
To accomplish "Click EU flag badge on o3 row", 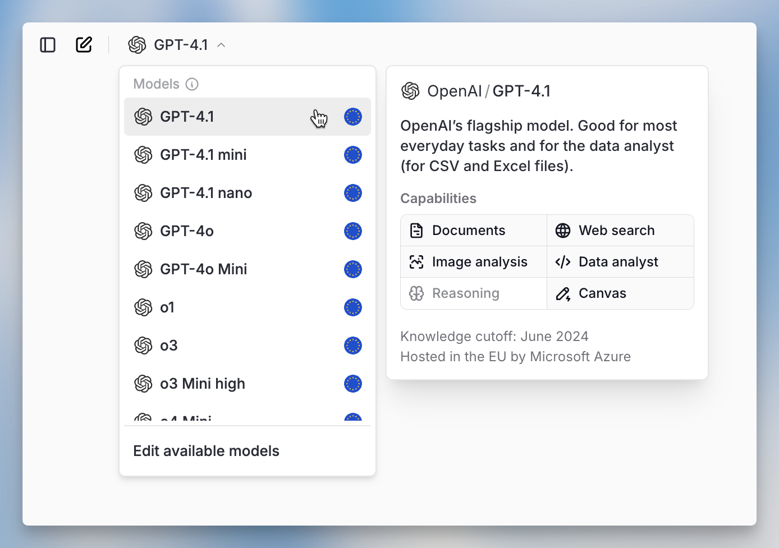I will [x=353, y=346].
